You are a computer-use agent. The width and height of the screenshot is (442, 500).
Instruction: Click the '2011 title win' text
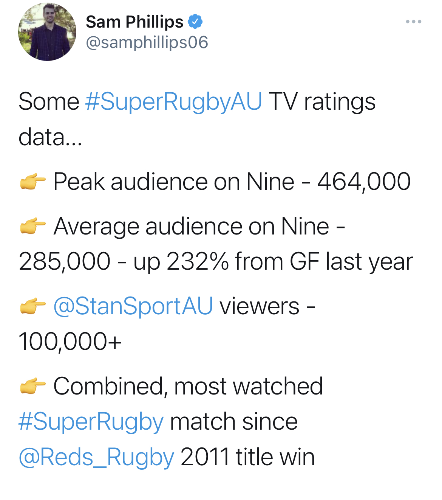click(248, 457)
